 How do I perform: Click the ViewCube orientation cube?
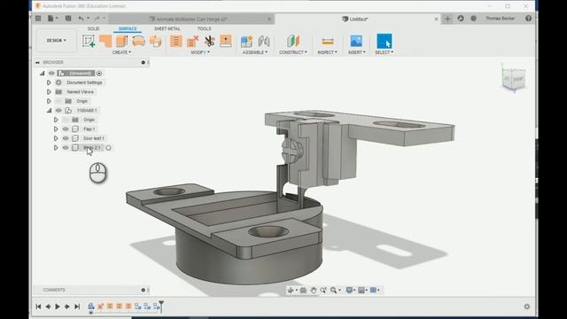coord(514,78)
